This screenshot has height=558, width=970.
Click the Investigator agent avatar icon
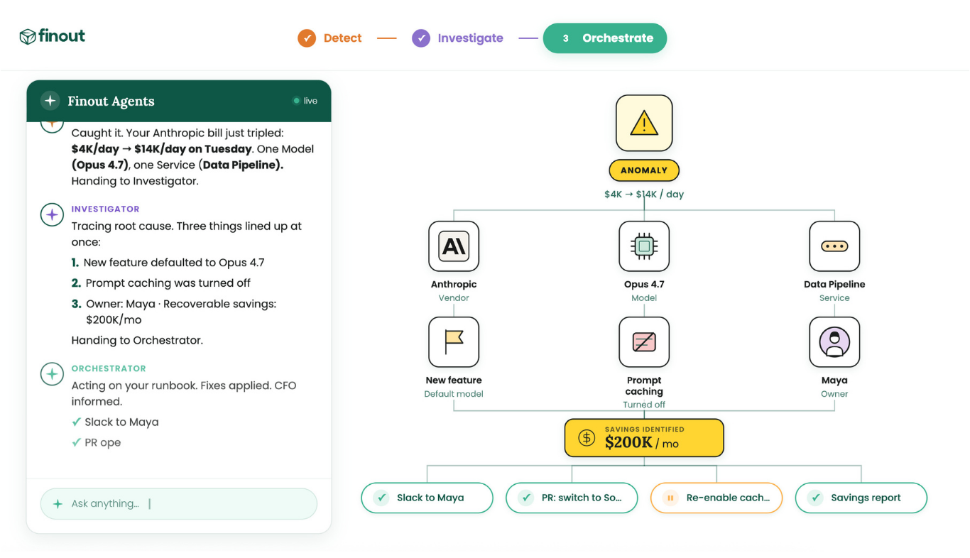pyautogui.click(x=52, y=214)
